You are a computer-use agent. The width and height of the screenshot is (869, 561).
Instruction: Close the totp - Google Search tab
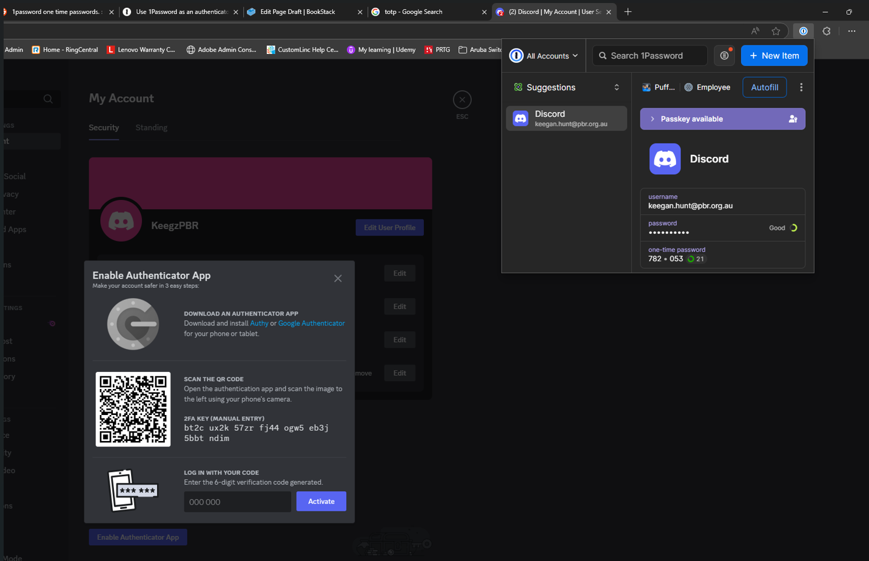(x=484, y=12)
